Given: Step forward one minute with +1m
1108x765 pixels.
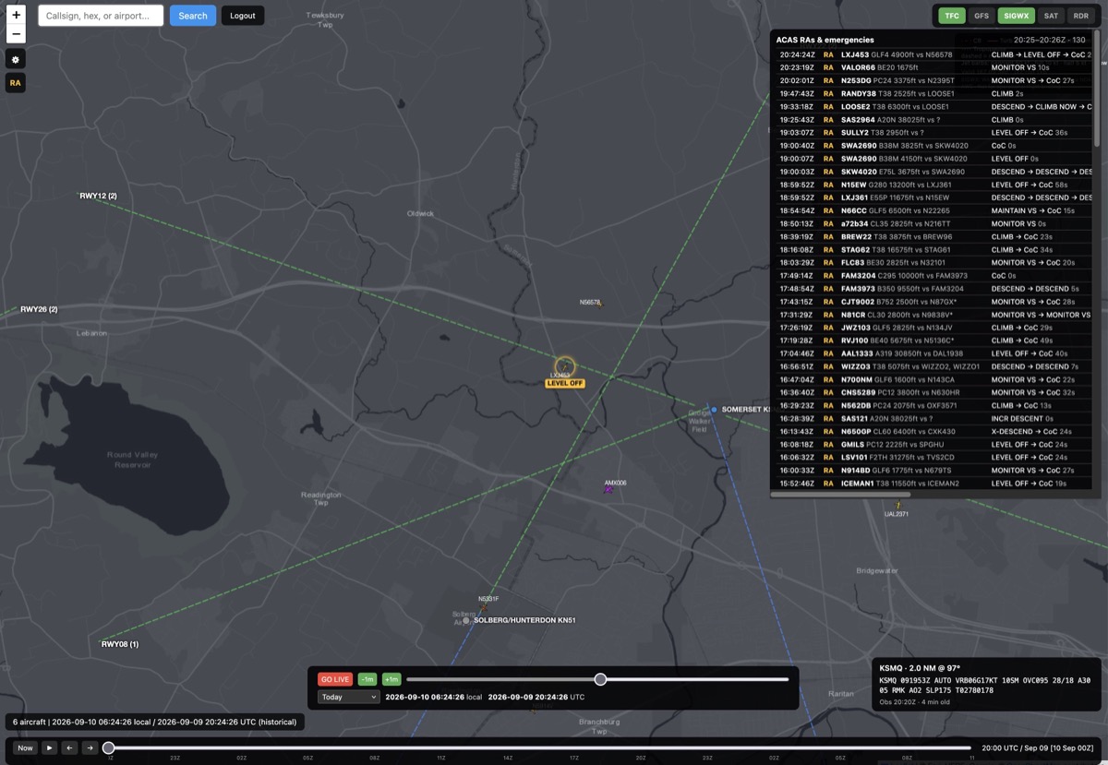Looking at the screenshot, I should pyautogui.click(x=391, y=679).
